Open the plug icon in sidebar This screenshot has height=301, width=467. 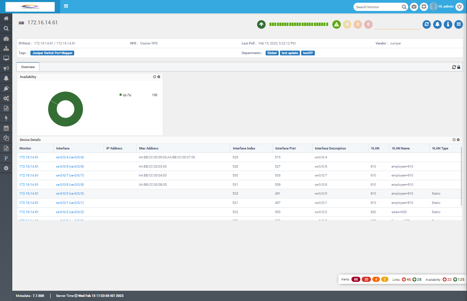point(6,88)
